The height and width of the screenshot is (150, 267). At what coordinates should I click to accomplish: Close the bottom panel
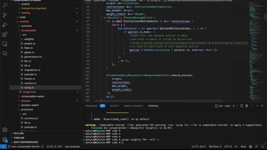(262, 106)
